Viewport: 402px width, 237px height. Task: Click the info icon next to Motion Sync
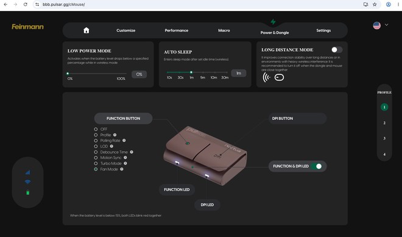125,158
